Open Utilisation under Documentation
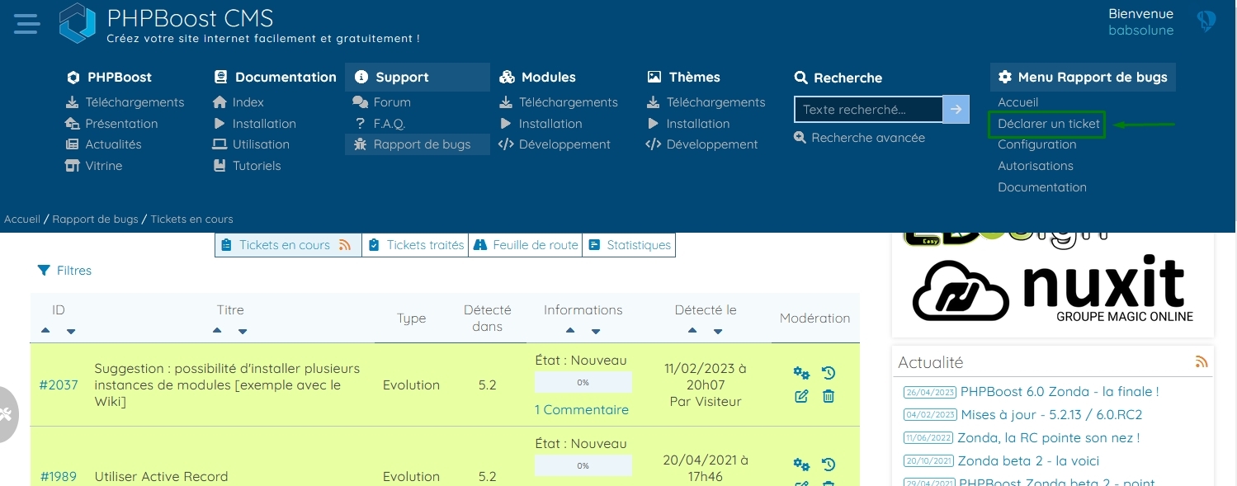Image resolution: width=1237 pixels, height=486 pixels. [x=251, y=144]
